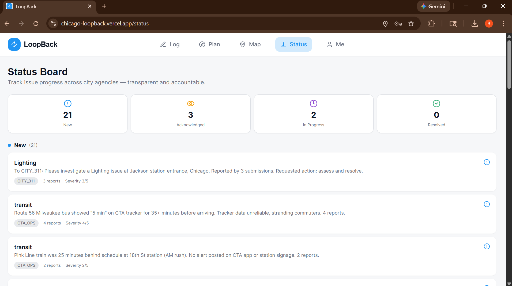Click the status icon on Lighting issue
This screenshot has width=512, height=286.
click(487, 162)
